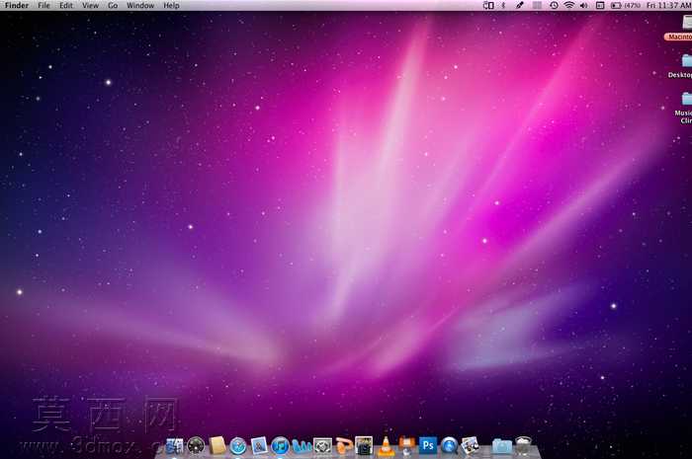Viewport: 692px width, 459px height.
Task: Open the Edit menu
Action: (66, 5)
